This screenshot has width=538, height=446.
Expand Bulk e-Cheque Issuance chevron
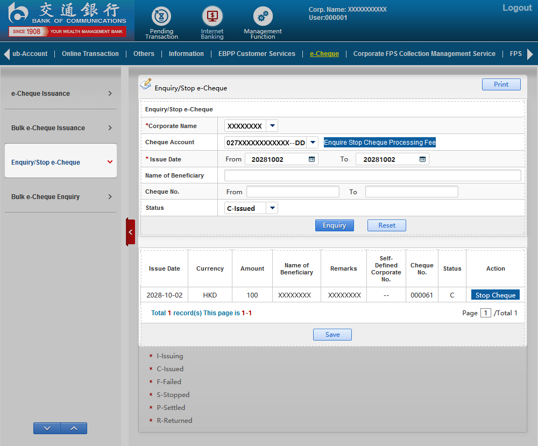(x=110, y=128)
